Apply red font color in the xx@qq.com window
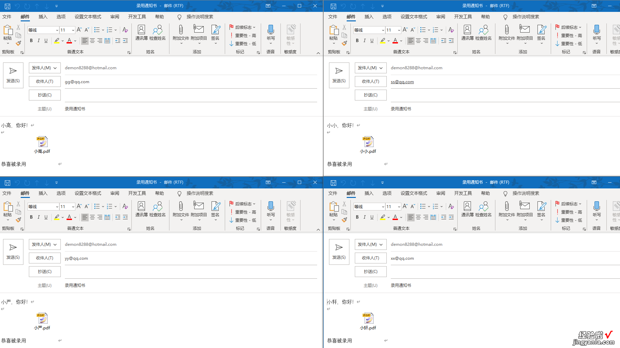The image size is (620, 348). pyautogui.click(x=395, y=217)
